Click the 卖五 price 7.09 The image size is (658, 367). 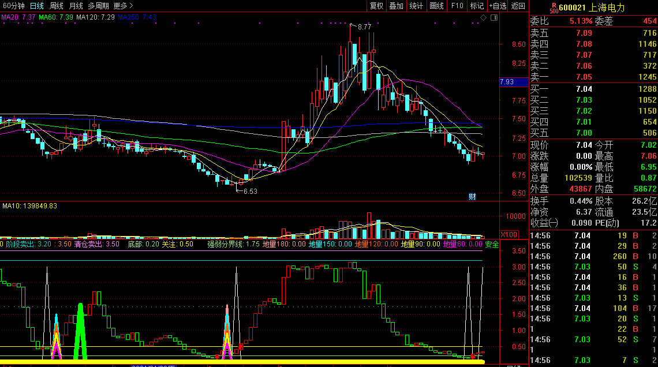[x=584, y=33]
